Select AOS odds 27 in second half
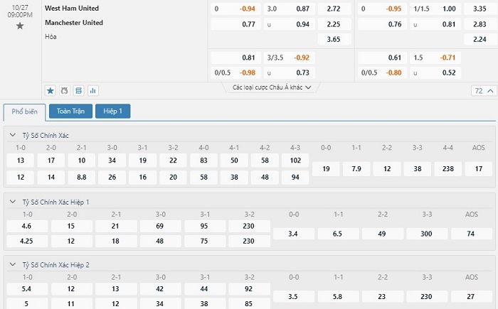 471,297
